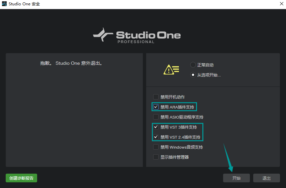This screenshot has width=286, height=188.
Task: Click the 退出 button
Action: click(267, 178)
